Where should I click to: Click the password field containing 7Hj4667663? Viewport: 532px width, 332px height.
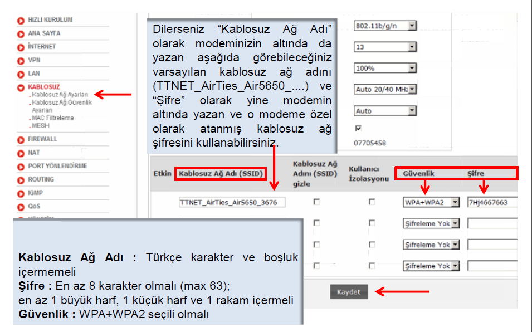(x=492, y=202)
